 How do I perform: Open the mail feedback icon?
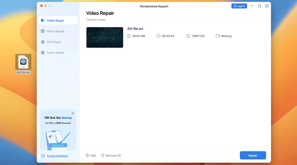[x=267, y=6]
